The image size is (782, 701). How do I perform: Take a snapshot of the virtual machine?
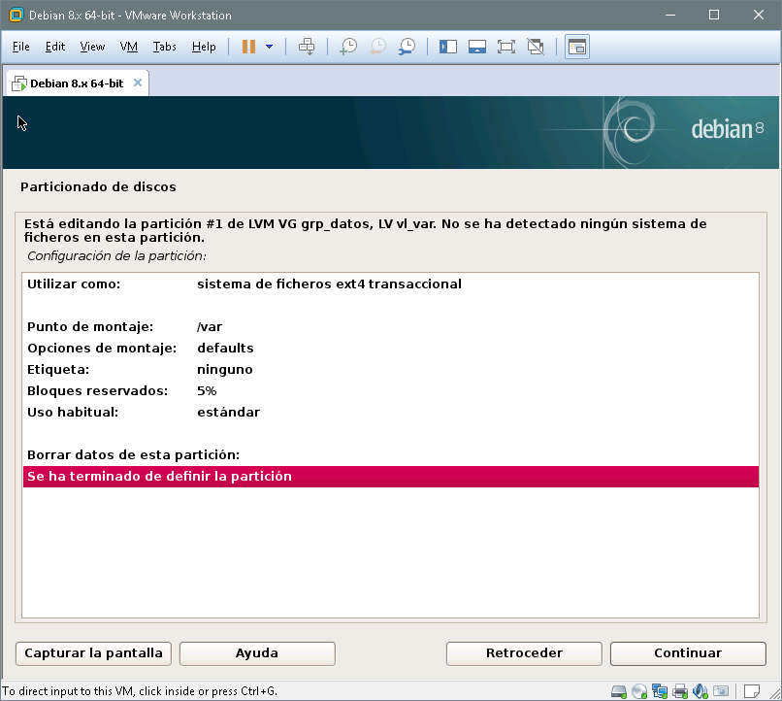pyautogui.click(x=348, y=47)
